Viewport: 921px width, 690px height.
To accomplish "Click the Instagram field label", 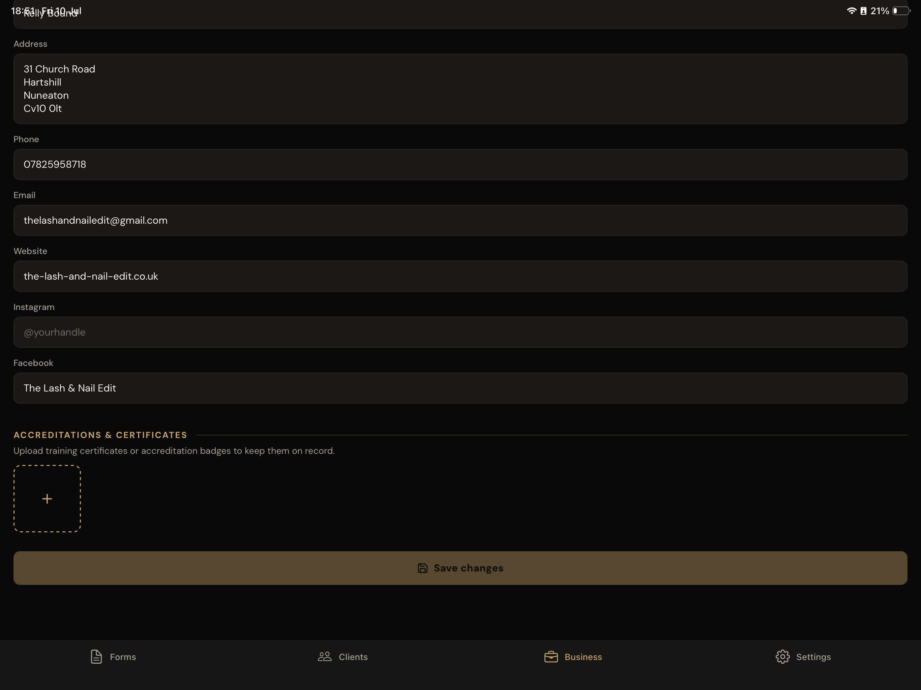I will (x=34, y=307).
